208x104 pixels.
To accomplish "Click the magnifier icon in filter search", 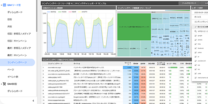I will click(196, 31).
